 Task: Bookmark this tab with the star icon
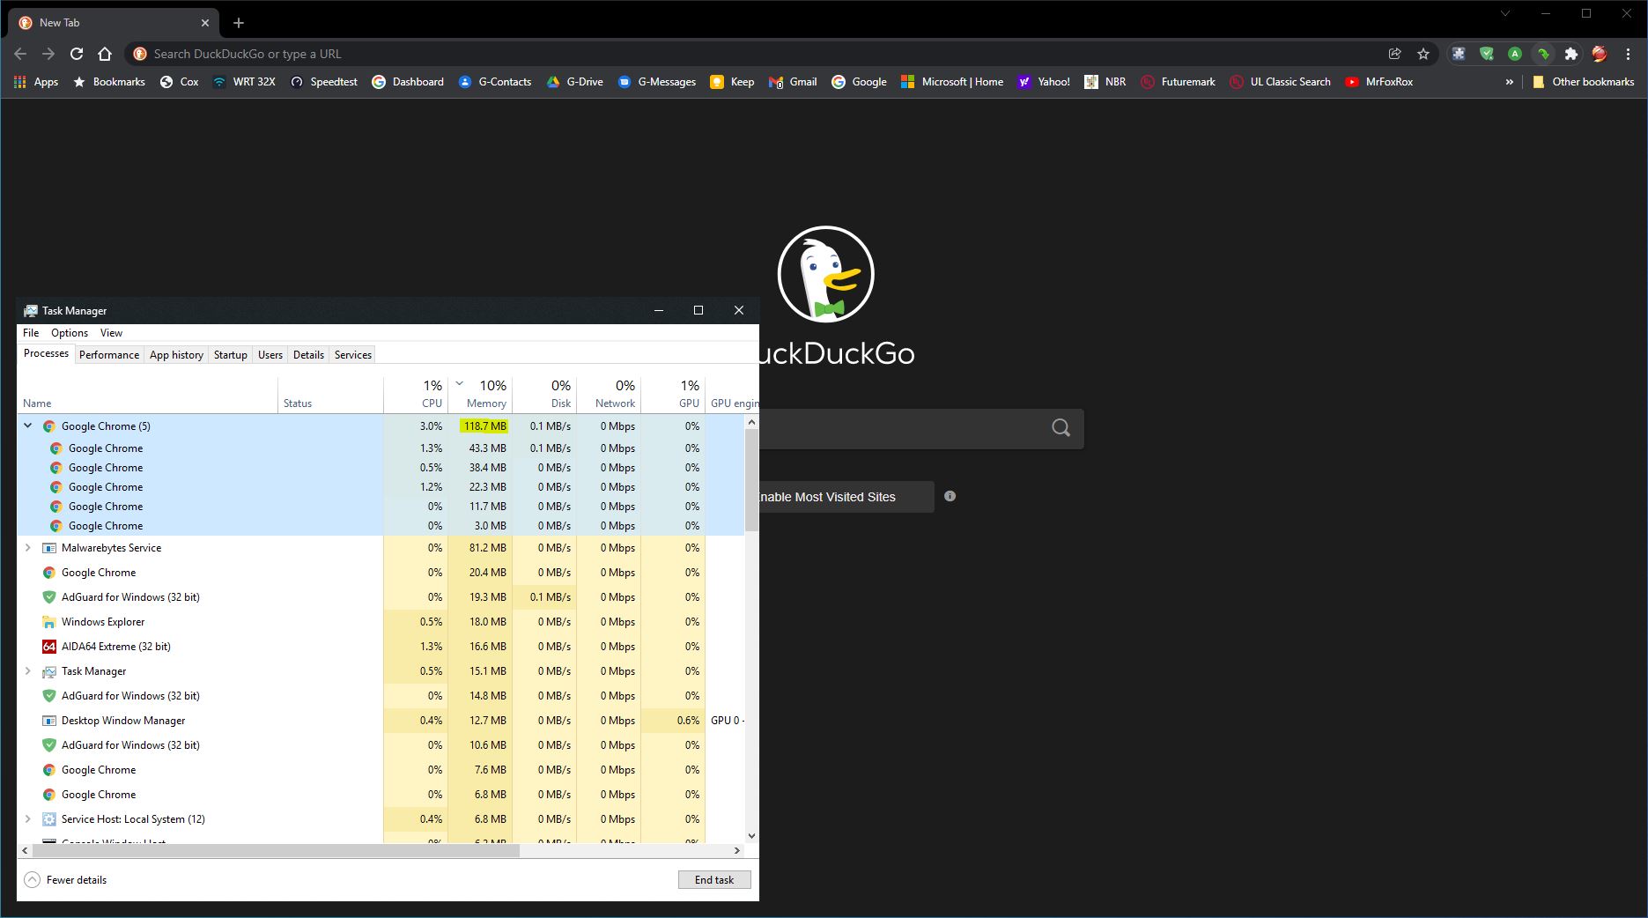[x=1423, y=54]
